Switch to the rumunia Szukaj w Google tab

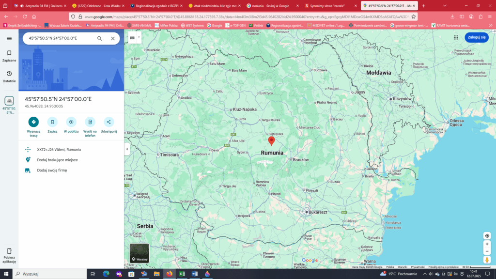point(273,6)
